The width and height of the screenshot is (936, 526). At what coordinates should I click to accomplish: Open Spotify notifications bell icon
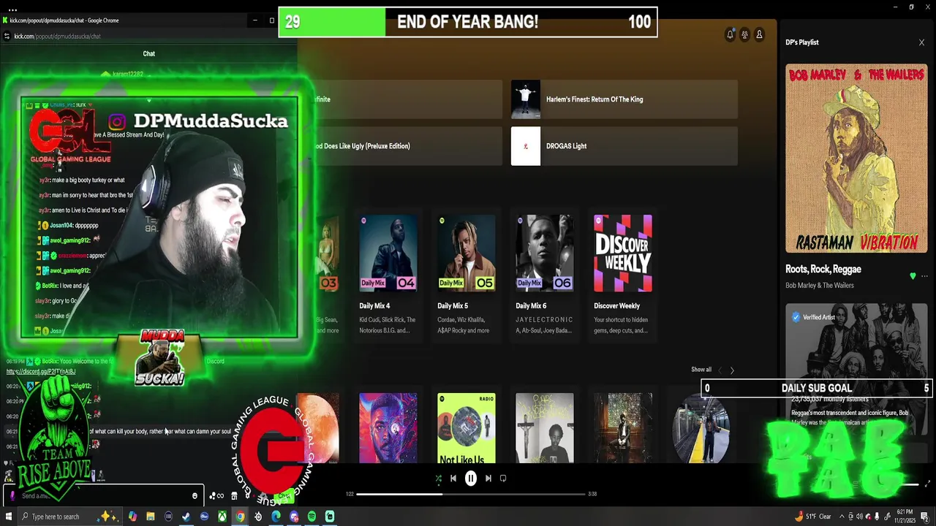coord(730,34)
